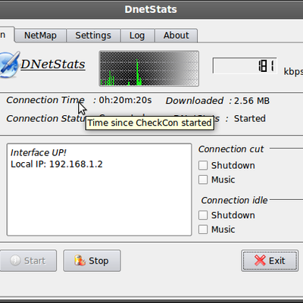Click the Stop button

coord(92,261)
